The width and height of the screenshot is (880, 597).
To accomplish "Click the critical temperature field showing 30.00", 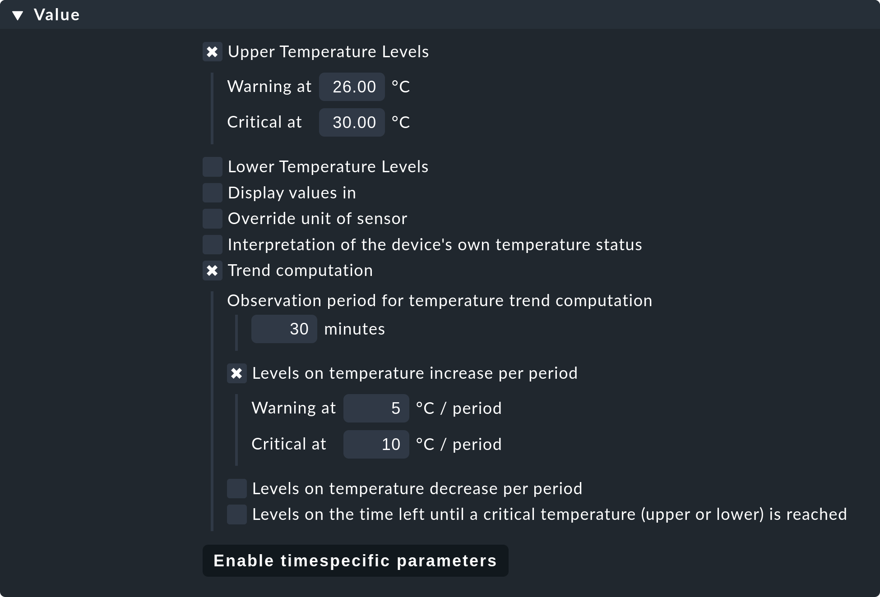I will click(352, 122).
